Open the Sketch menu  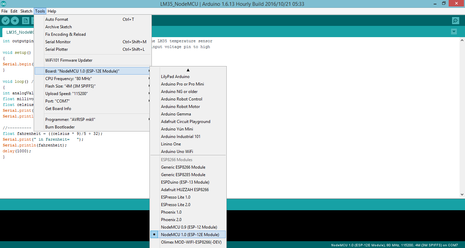[x=26, y=11]
